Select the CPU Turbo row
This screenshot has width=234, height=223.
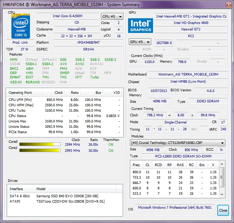click(x=65, y=111)
